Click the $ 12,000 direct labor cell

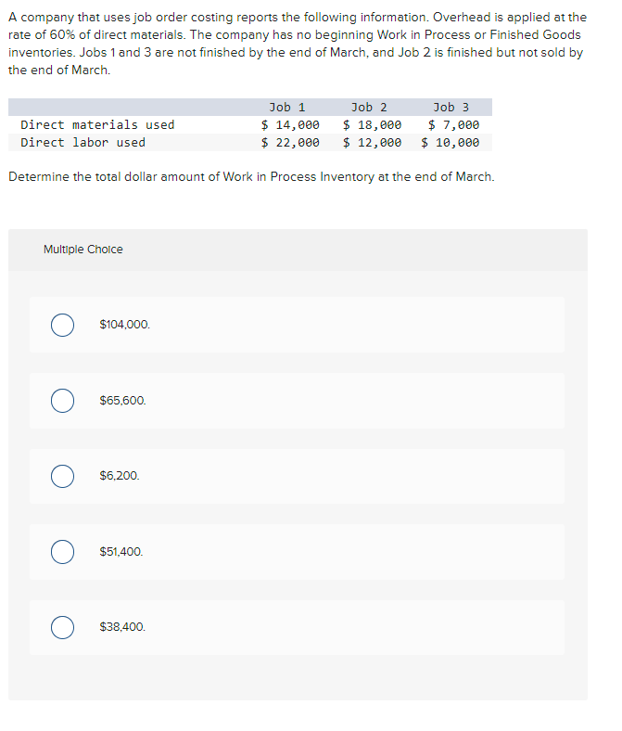pos(373,143)
